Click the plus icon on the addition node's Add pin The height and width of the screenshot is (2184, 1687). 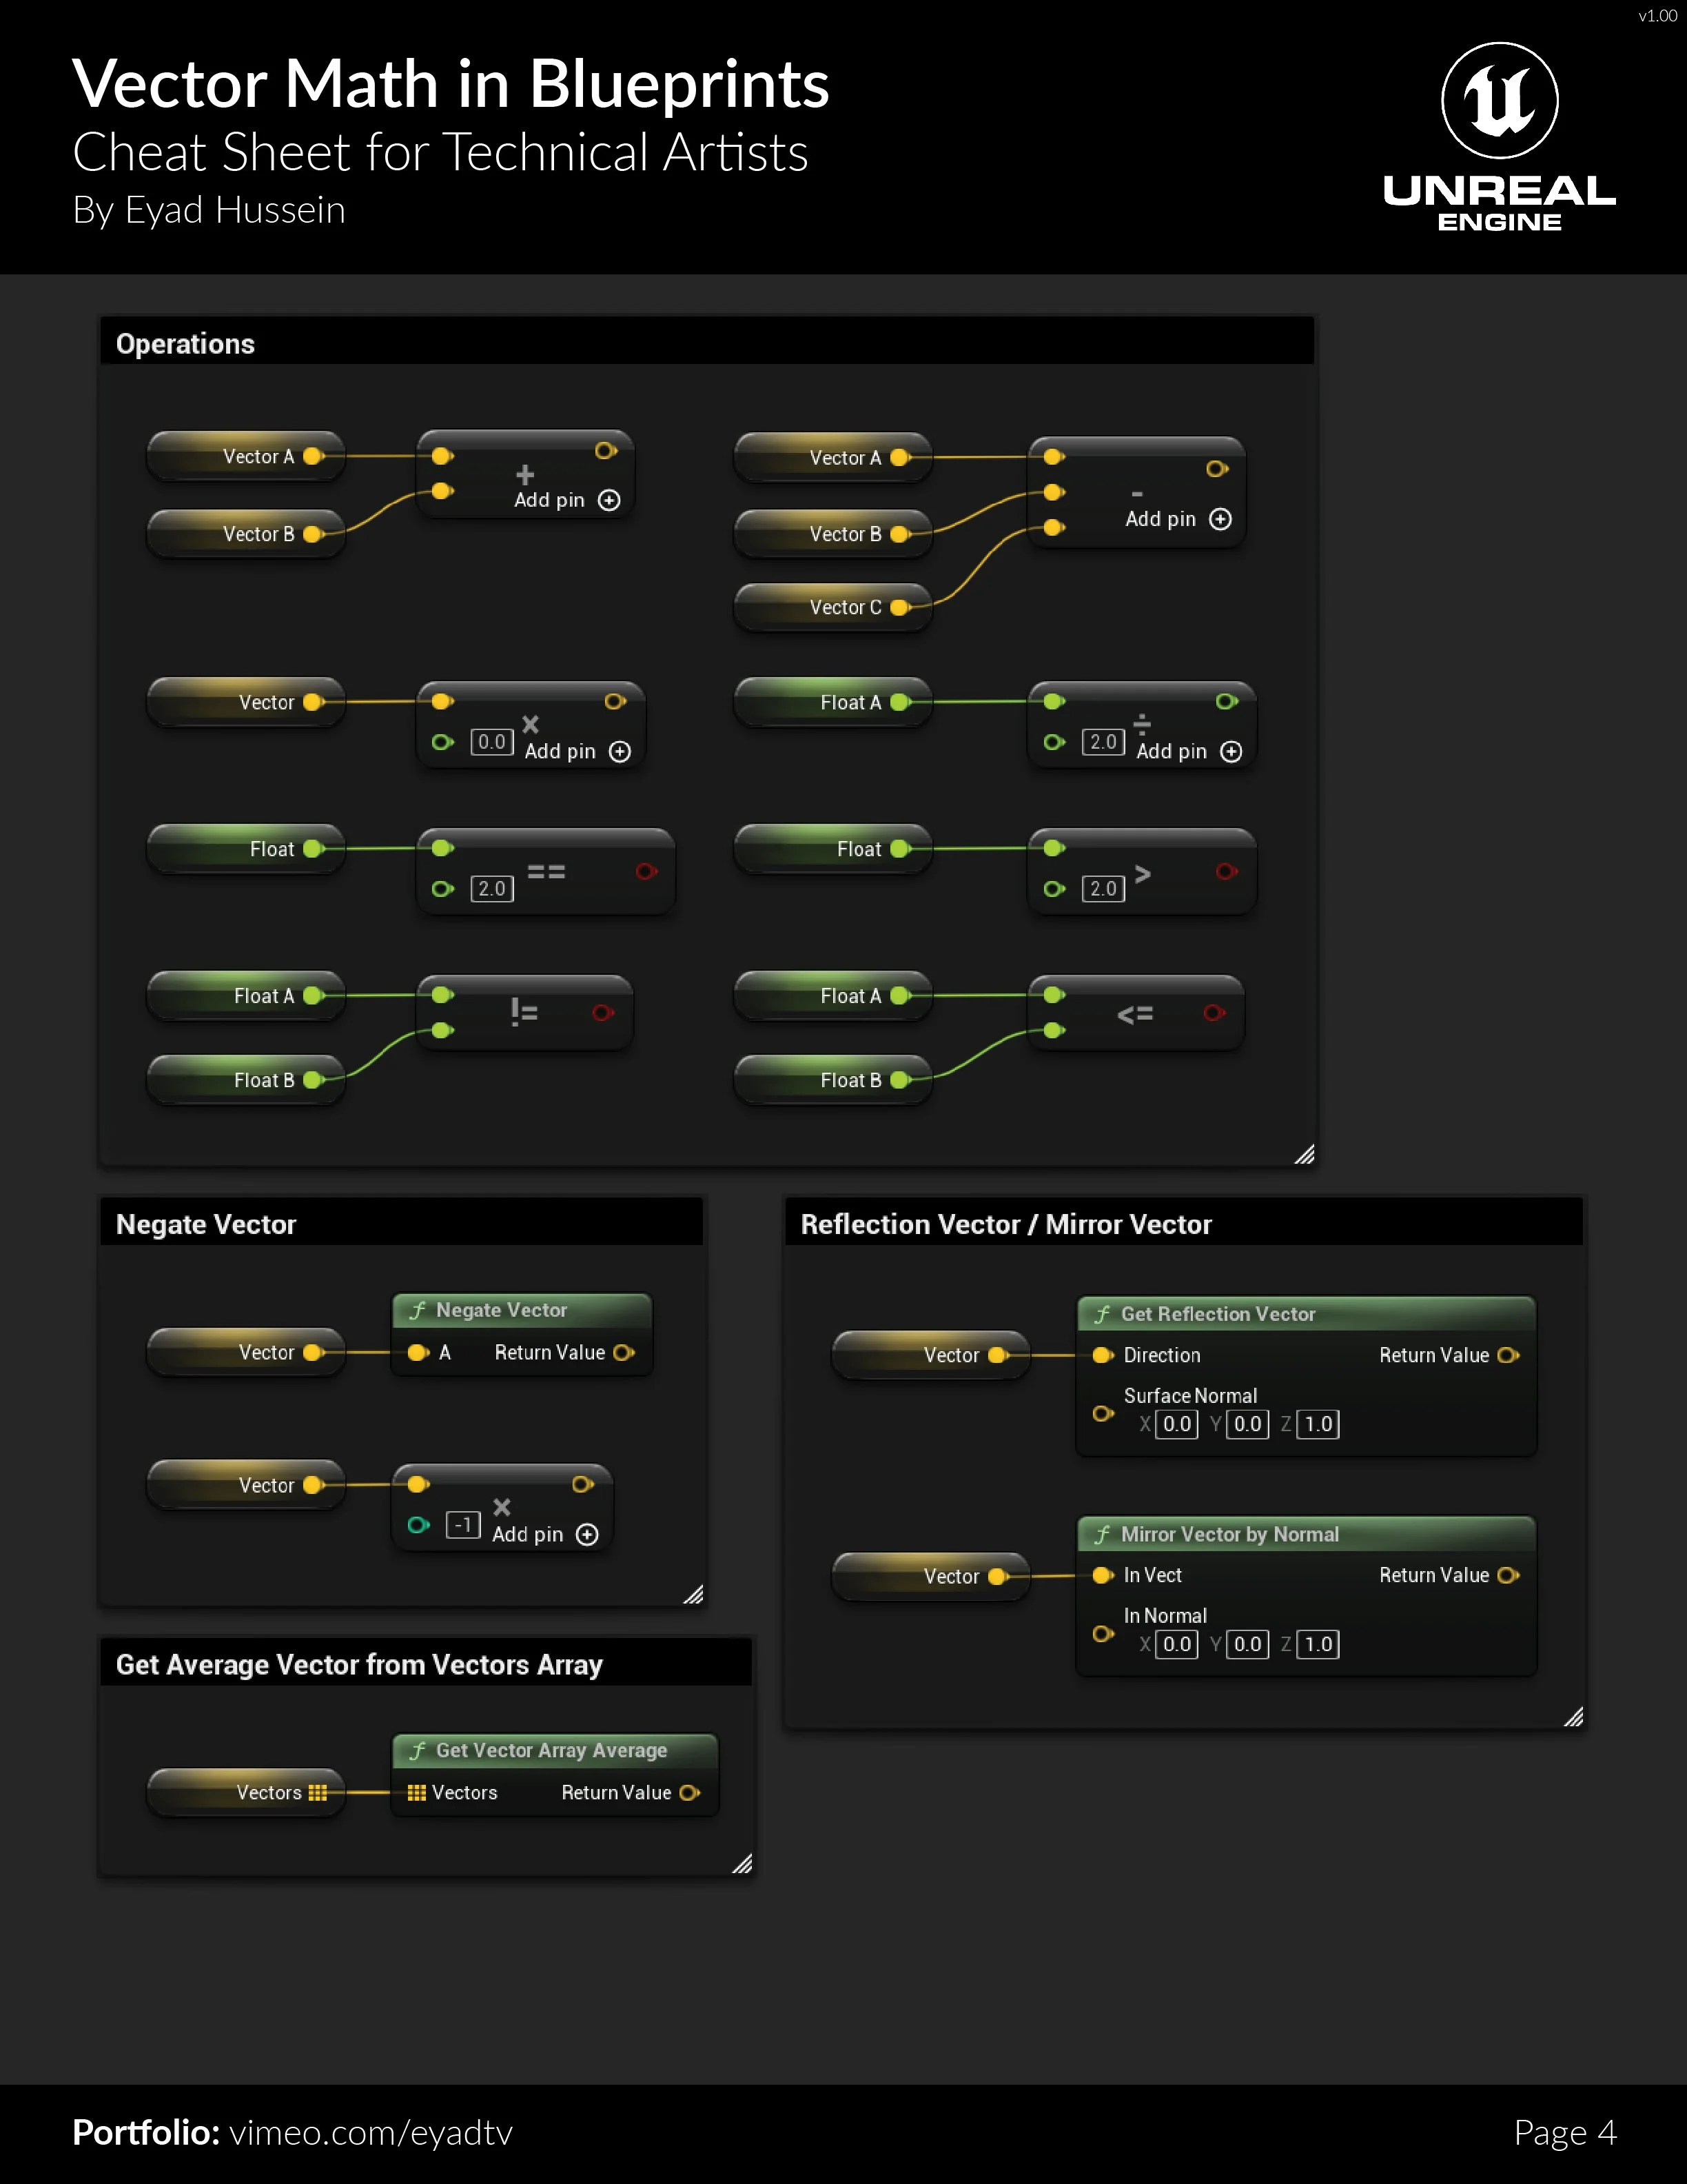tap(609, 500)
